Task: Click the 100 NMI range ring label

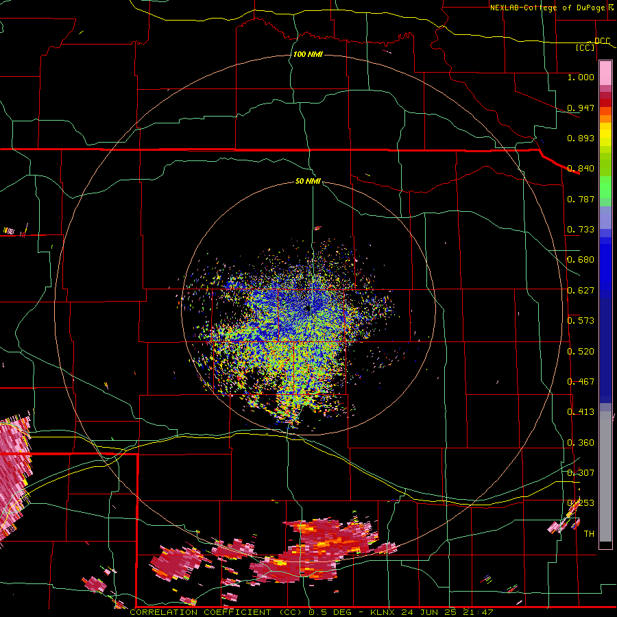Action: click(x=308, y=54)
